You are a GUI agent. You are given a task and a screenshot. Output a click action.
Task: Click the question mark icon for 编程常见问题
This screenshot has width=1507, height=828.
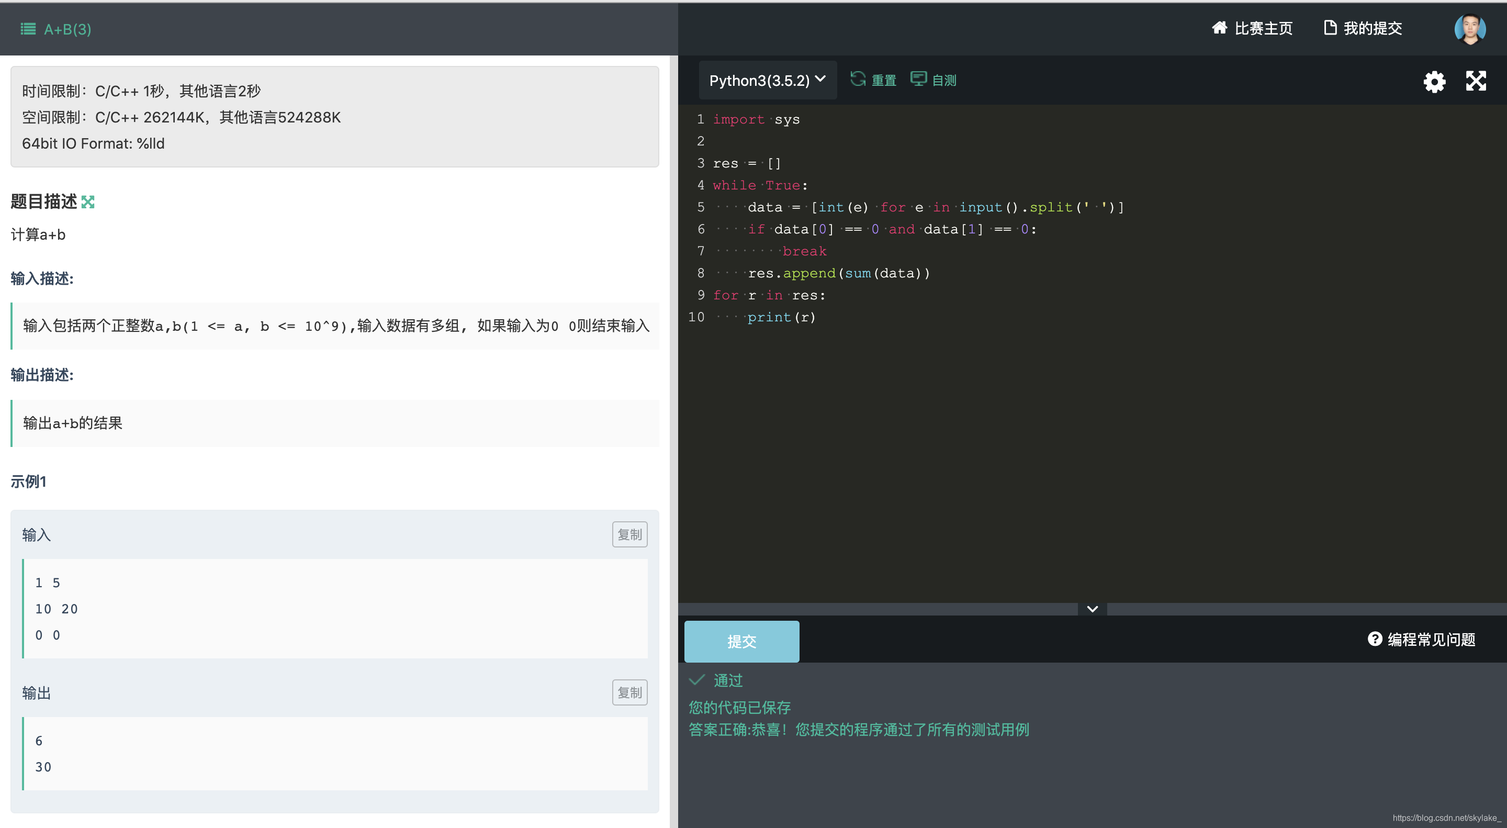1374,639
